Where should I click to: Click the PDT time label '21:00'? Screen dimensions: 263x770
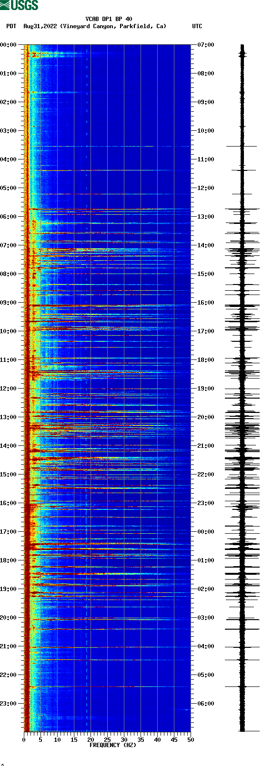tap(8, 646)
